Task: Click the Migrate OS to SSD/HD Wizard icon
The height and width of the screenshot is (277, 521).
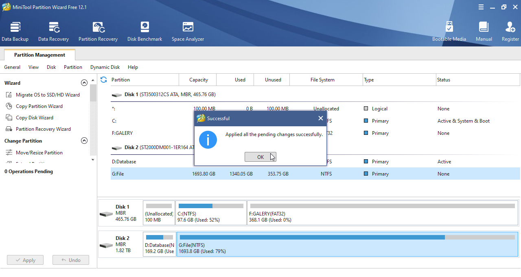Action: click(x=9, y=95)
